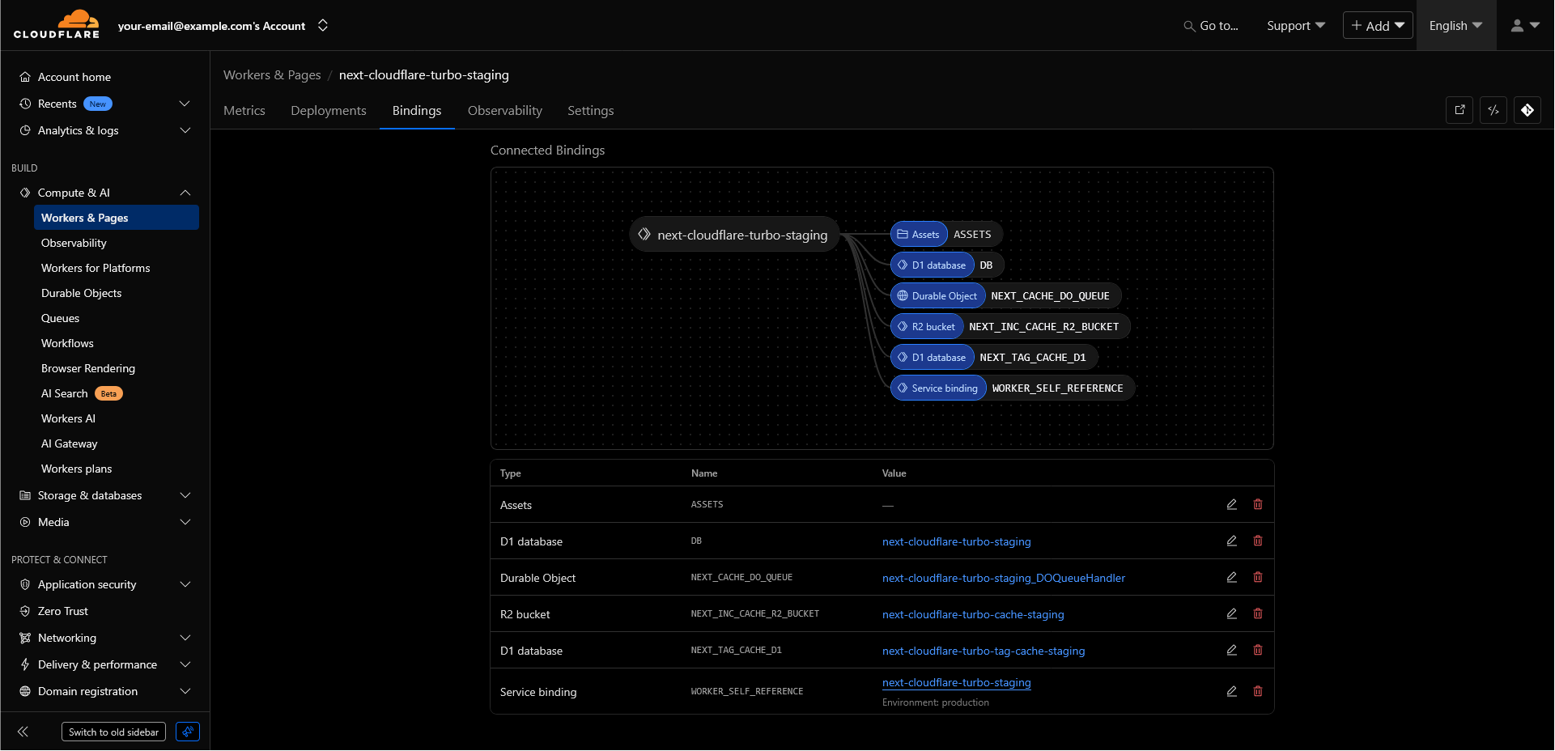Open the Support dropdown

1296,26
